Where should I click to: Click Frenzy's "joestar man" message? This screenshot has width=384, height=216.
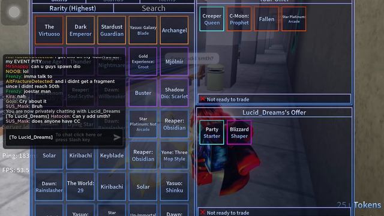pyautogui.click(x=28, y=91)
